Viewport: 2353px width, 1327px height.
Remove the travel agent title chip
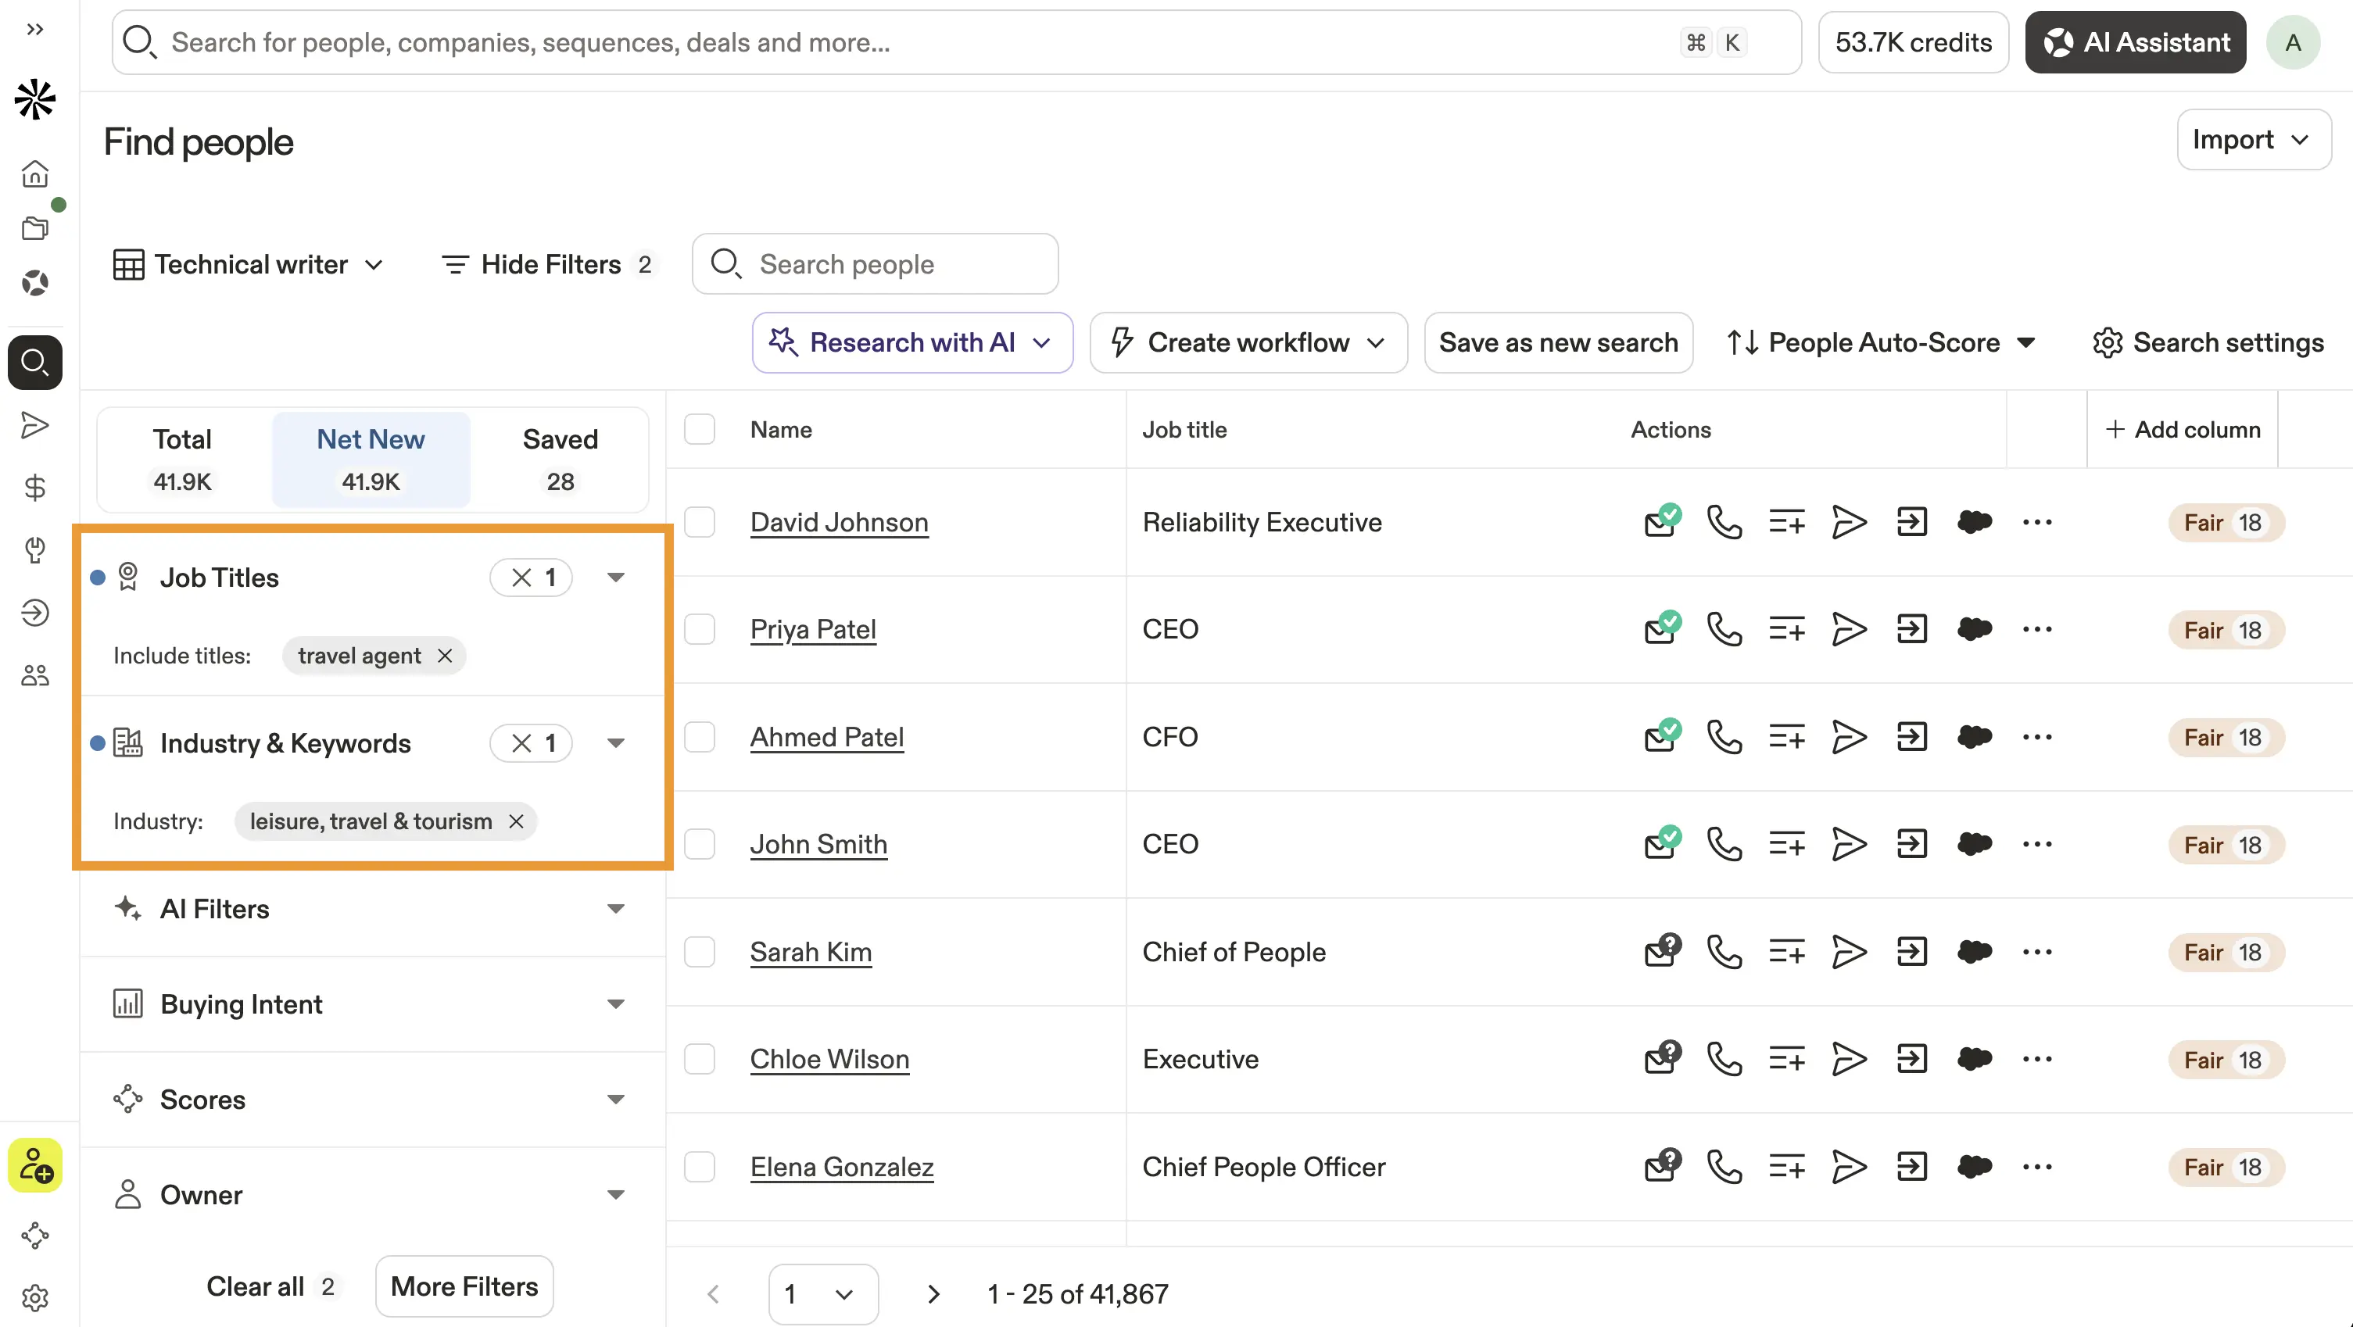click(445, 656)
